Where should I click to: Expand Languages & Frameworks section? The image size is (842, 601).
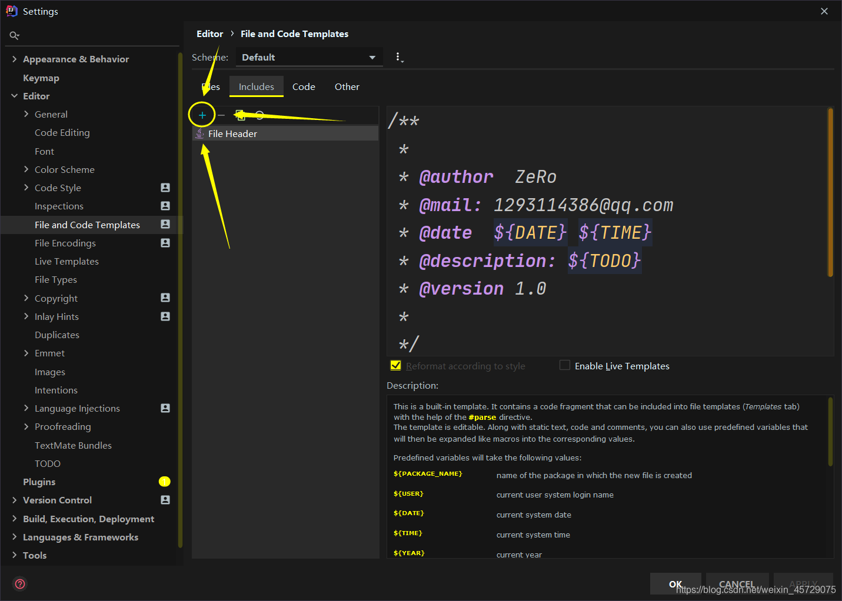click(15, 537)
